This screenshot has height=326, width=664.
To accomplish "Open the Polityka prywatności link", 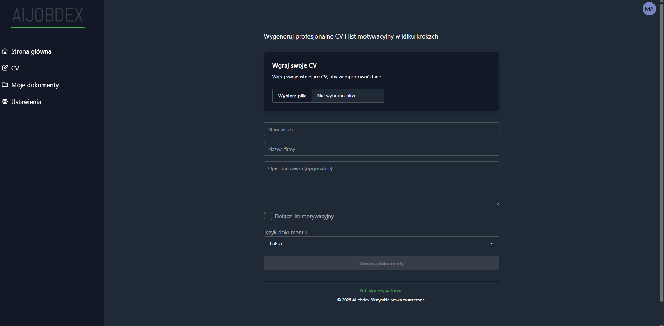I will coord(381,291).
